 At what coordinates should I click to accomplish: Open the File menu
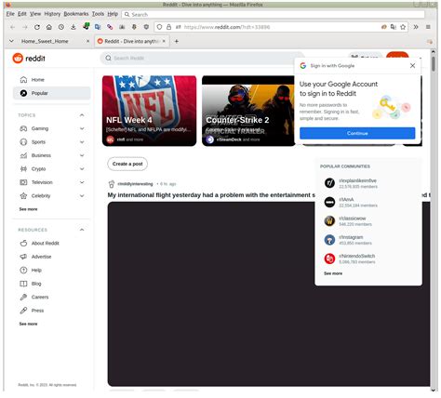coord(10,14)
